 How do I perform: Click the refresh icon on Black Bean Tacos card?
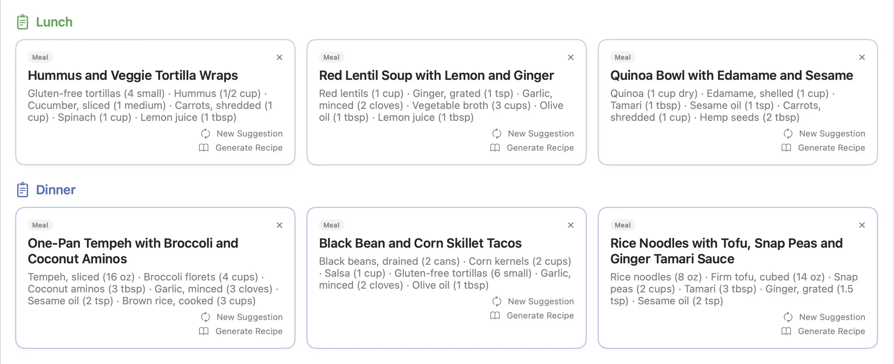pyautogui.click(x=497, y=301)
